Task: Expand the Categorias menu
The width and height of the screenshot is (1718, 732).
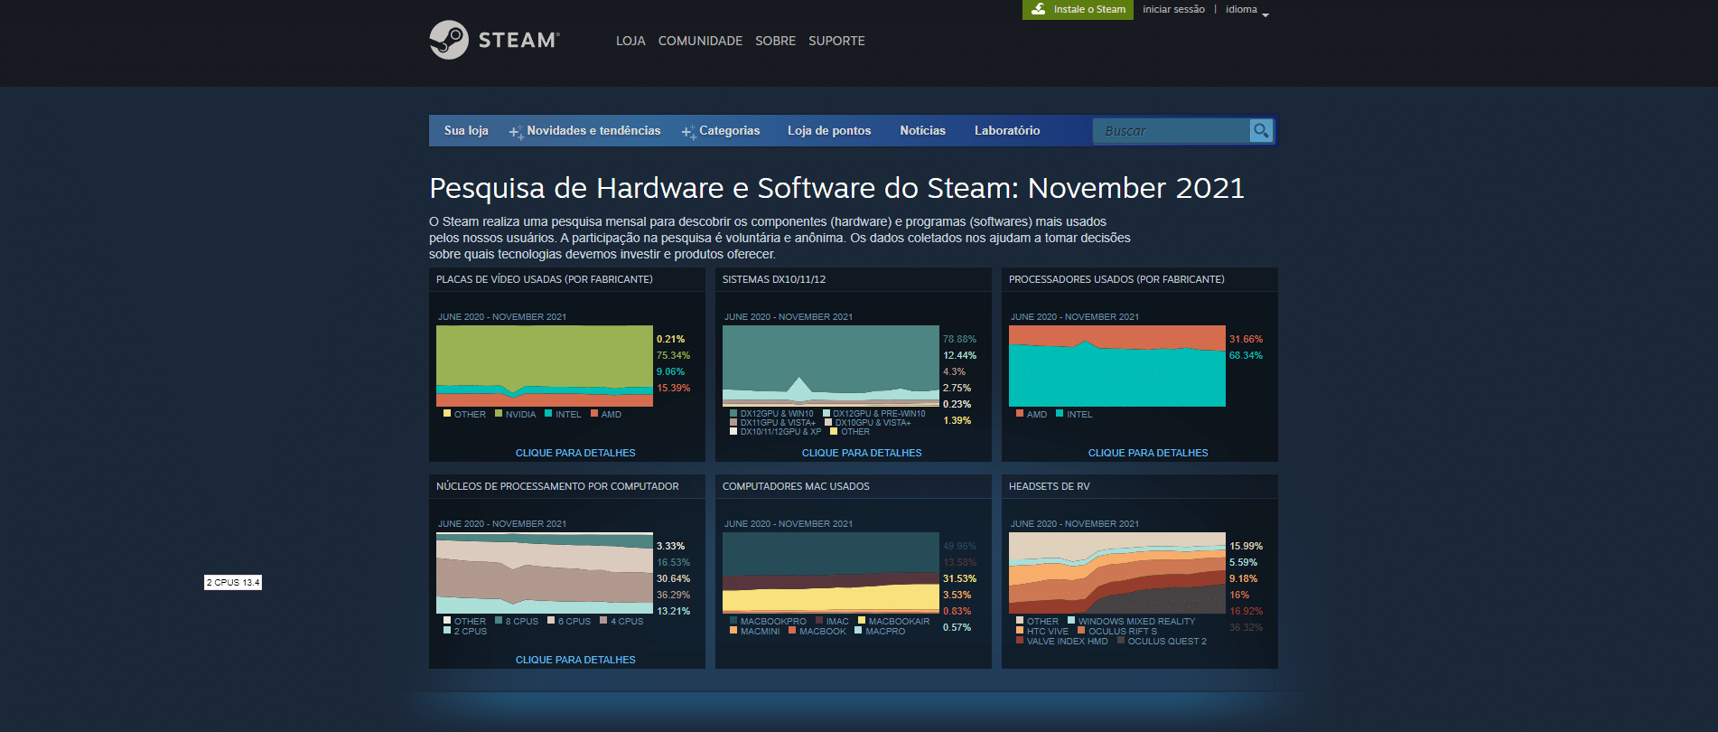Action: pyautogui.click(x=721, y=130)
